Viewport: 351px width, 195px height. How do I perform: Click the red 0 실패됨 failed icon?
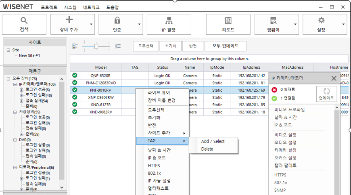(x=274, y=90)
